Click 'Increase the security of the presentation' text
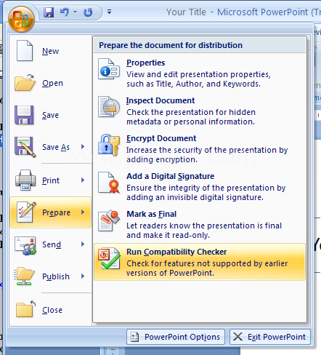Image resolution: width=321 pixels, height=355 pixels. [x=207, y=155]
